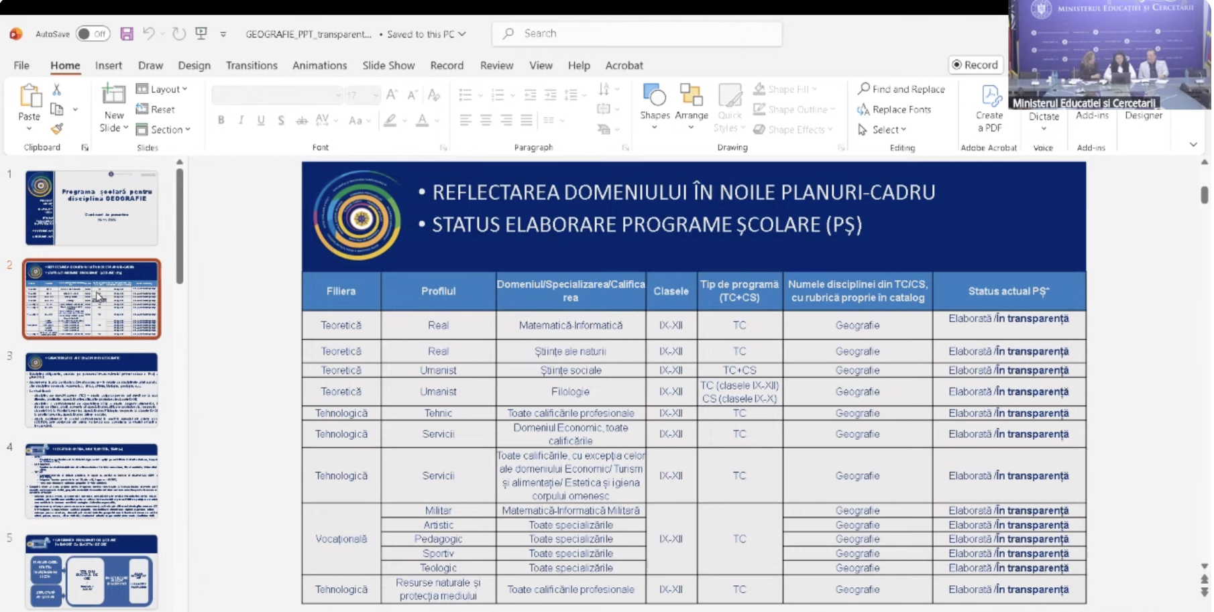The image size is (1214, 612).
Task: Select slide 3 thumbnail
Action: click(92, 389)
